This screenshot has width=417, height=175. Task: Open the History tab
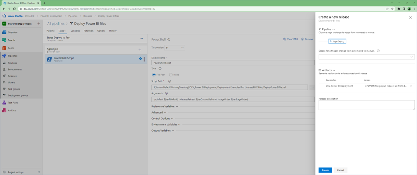[x=113, y=31]
